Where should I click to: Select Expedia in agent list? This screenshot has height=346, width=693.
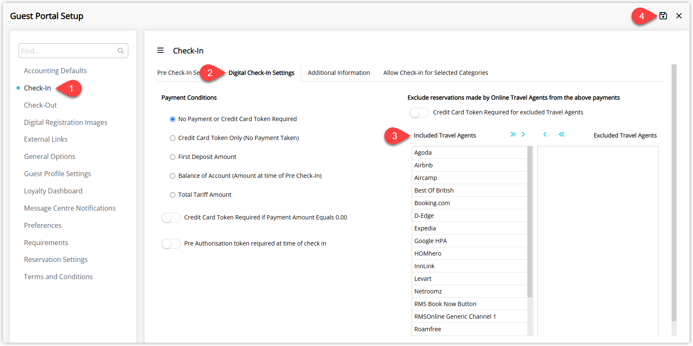[470, 228]
